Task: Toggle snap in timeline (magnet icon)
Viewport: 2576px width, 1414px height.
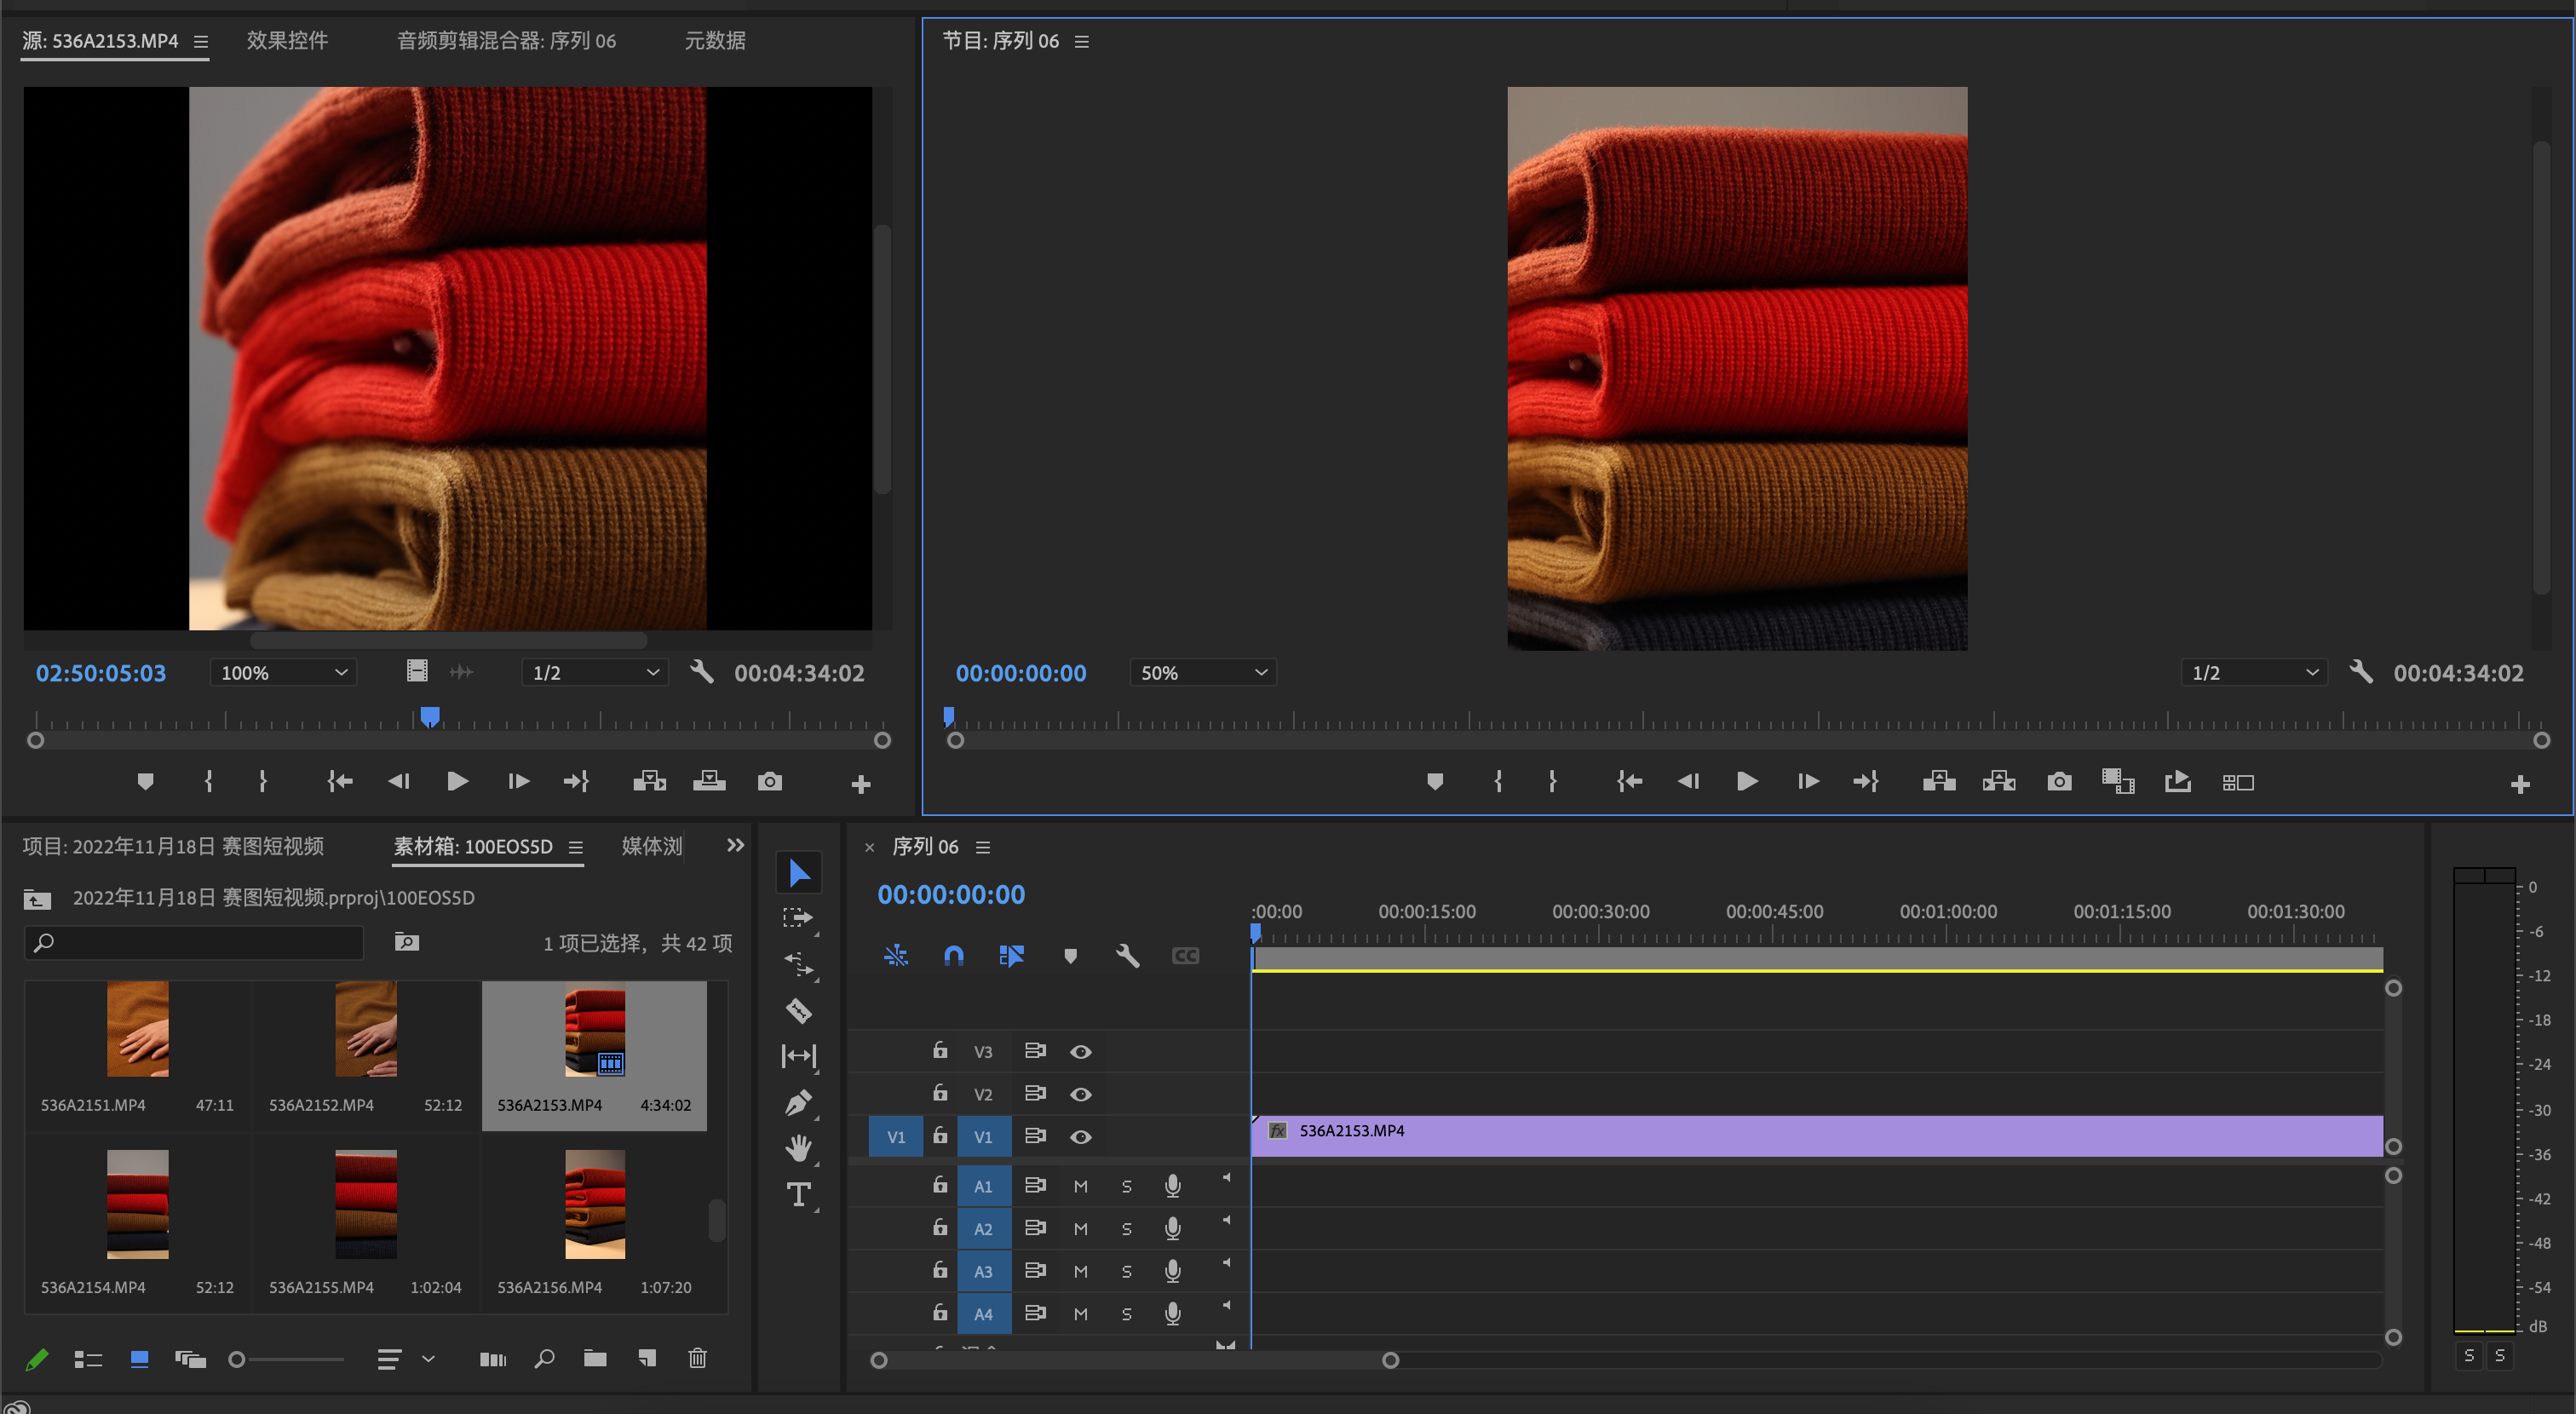Action: tap(953, 956)
